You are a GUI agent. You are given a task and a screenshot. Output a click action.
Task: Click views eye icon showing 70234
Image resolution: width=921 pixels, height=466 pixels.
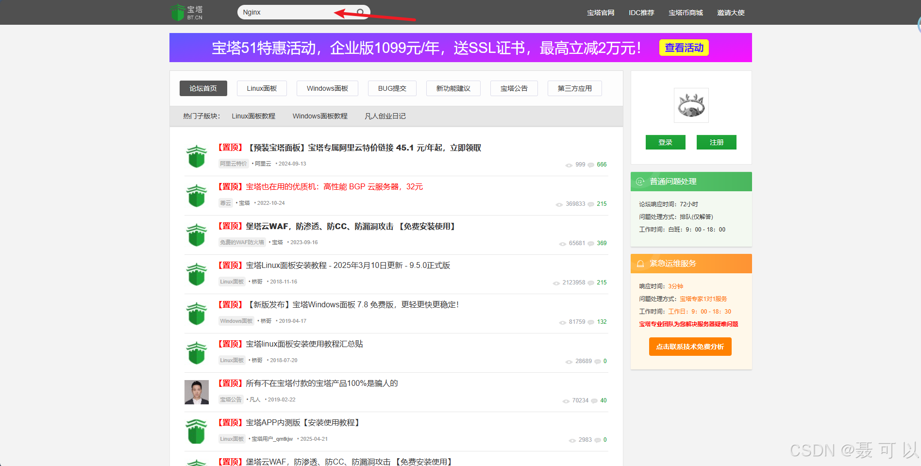pyautogui.click(x=566, y=401)
